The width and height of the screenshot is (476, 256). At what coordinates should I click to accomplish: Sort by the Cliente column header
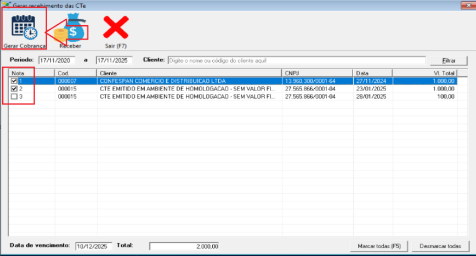click(189, 73)
